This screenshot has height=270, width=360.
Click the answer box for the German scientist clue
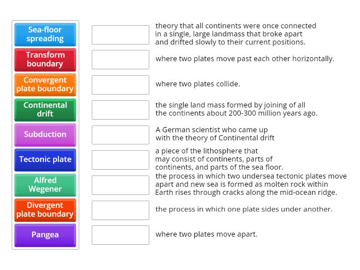pos(120,134)
